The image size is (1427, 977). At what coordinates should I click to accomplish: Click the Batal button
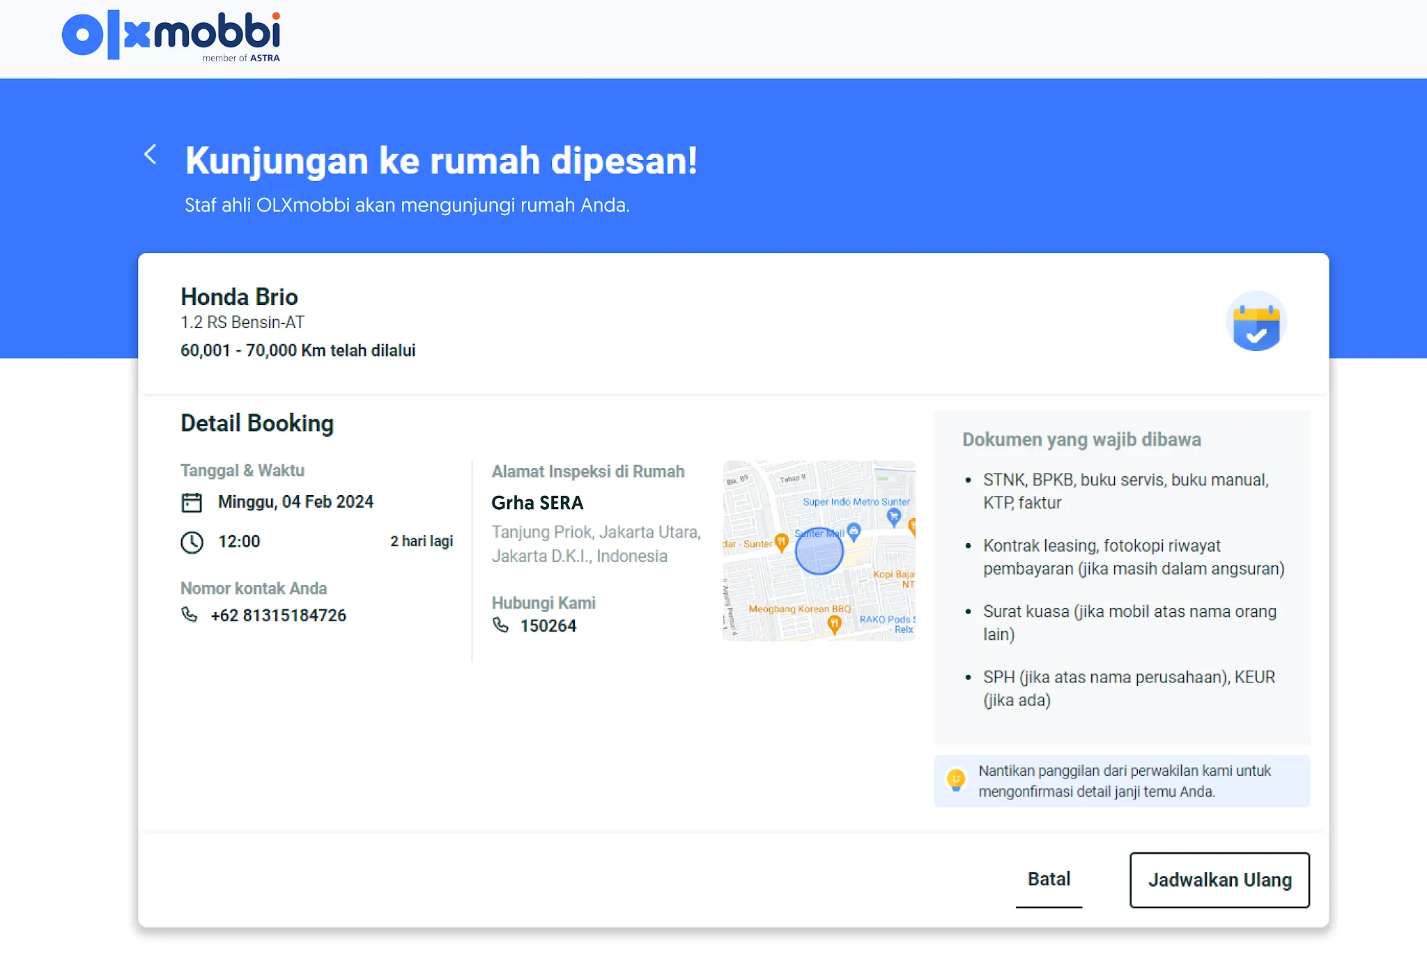coord(1049,880)
